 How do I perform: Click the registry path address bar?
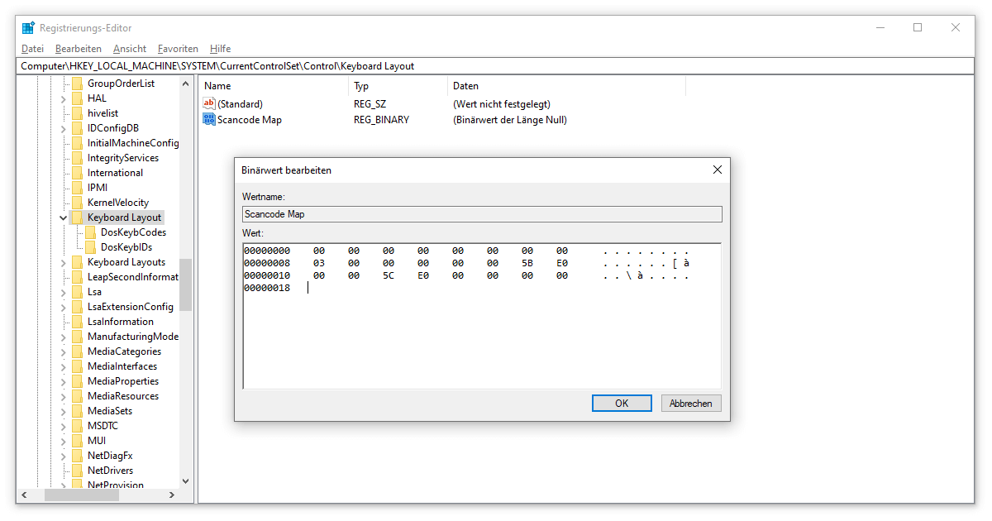pyautogui.click(x=496, y=66)
